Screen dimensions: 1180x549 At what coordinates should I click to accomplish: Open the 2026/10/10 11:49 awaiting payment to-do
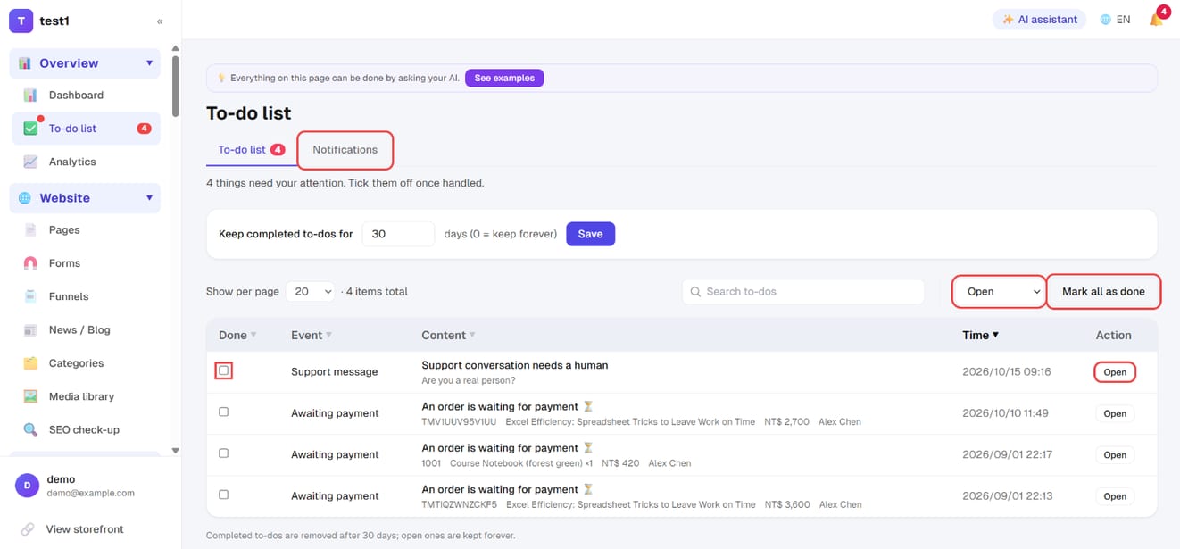tap(1115, 413)
